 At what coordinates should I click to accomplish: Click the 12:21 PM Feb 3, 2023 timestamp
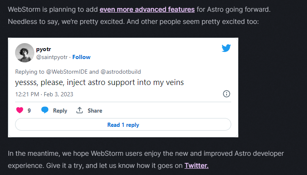click(x=44, y=94)
